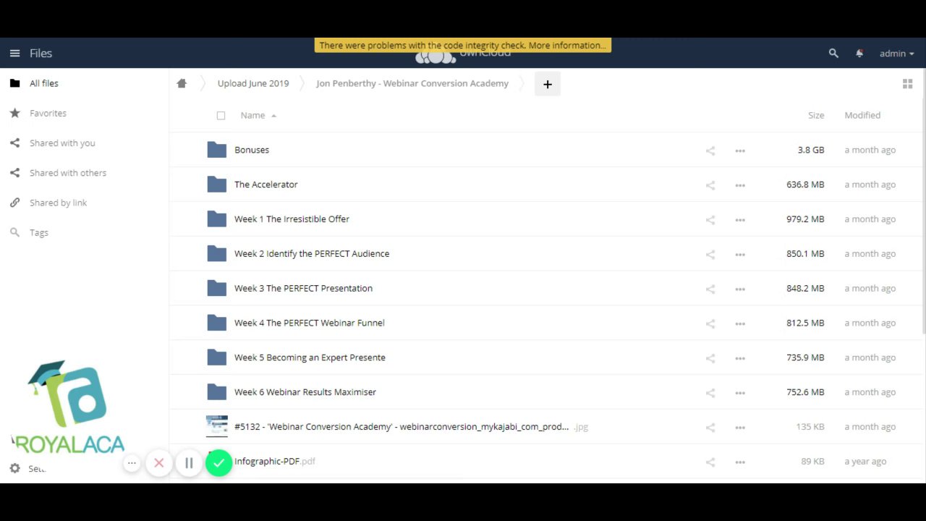Click the search magnifier icon
Screen dimensions: 926x521
pos(833,54)
